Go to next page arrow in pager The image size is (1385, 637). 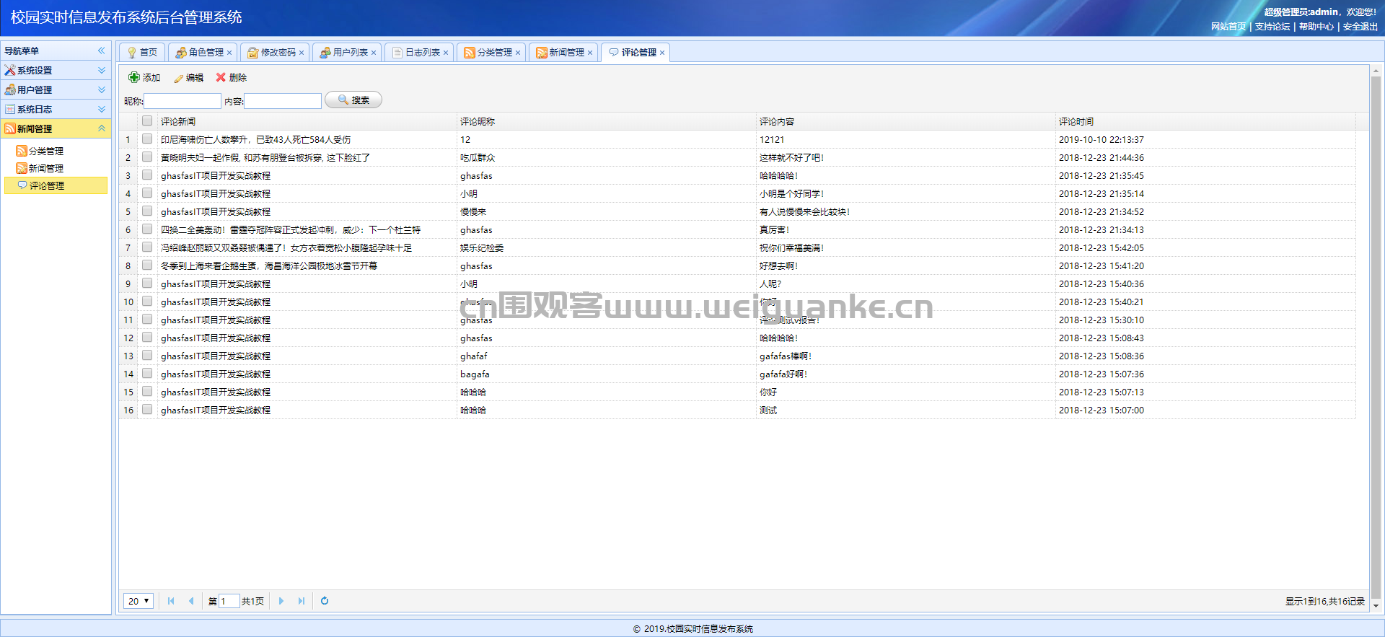[x=281, y=601]
